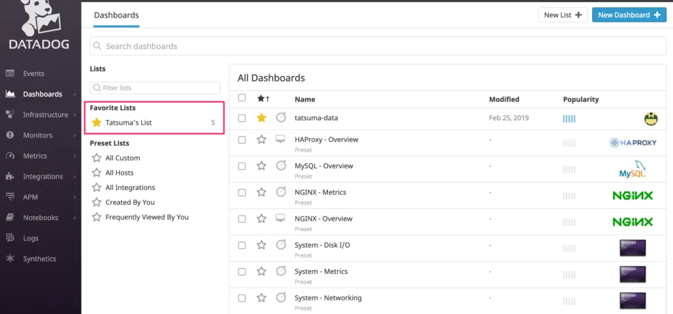Open Events from the sidebar
Image resolution: width=673 pixels, height=314 pixels.
pyautogui.click(x=34, y=74)
